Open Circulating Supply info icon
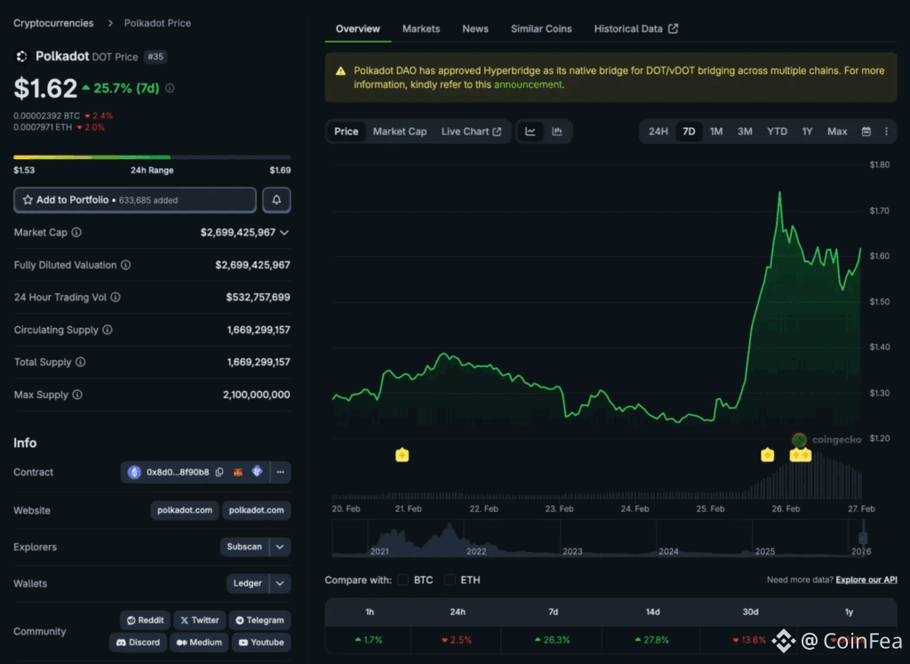This screenshot has width=910, height=664. point(108,330)
